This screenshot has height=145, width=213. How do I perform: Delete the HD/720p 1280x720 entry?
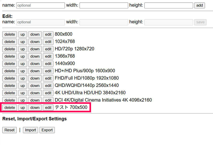(10, 49)
